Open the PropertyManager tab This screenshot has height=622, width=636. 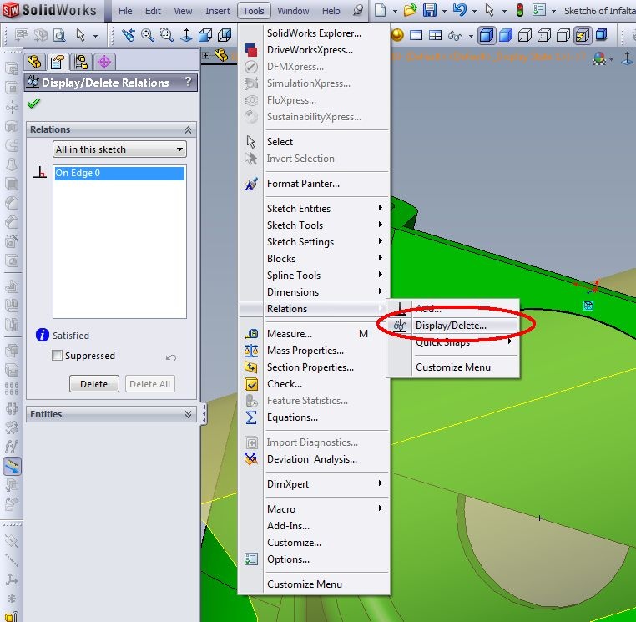pyautogui.click(x=58, y=62)
